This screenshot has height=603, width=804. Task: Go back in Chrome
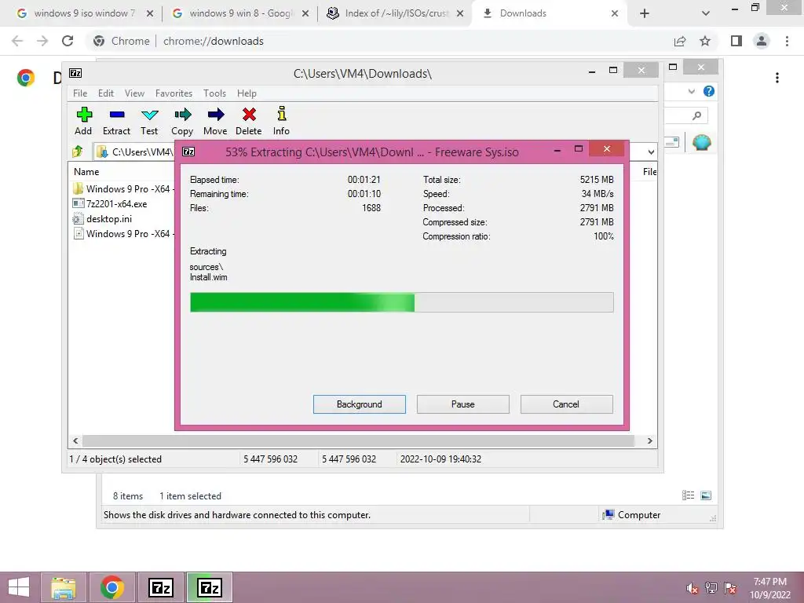17,41
